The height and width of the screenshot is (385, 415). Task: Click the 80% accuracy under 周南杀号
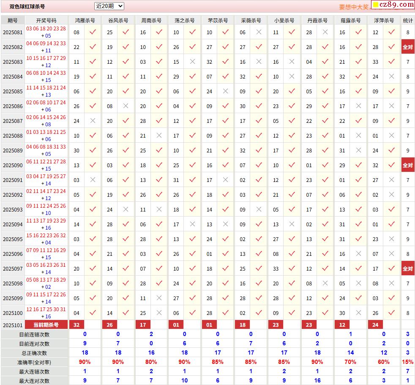coord(151,362)
